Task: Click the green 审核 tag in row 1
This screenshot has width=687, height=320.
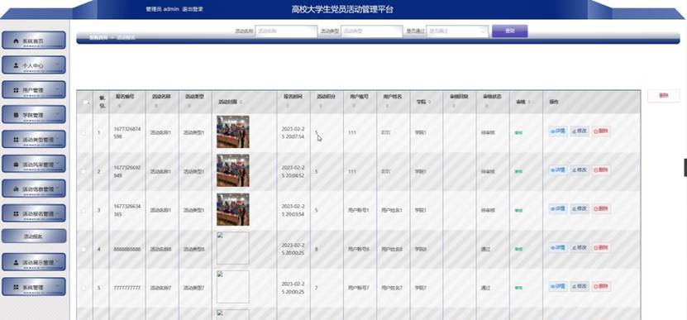Action: click(518, 132)
